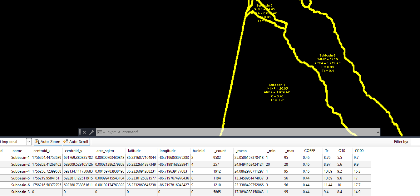420x196 pixels.
Task: Open the combo box chevron near Auto-Zoom
Action: click(29, 141)
